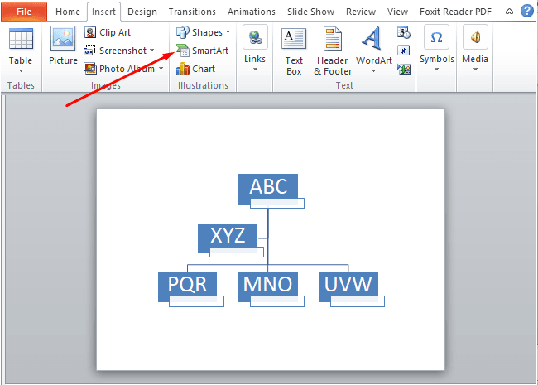Open the Foxit Reader PDF tab

[x=455, y=12]
